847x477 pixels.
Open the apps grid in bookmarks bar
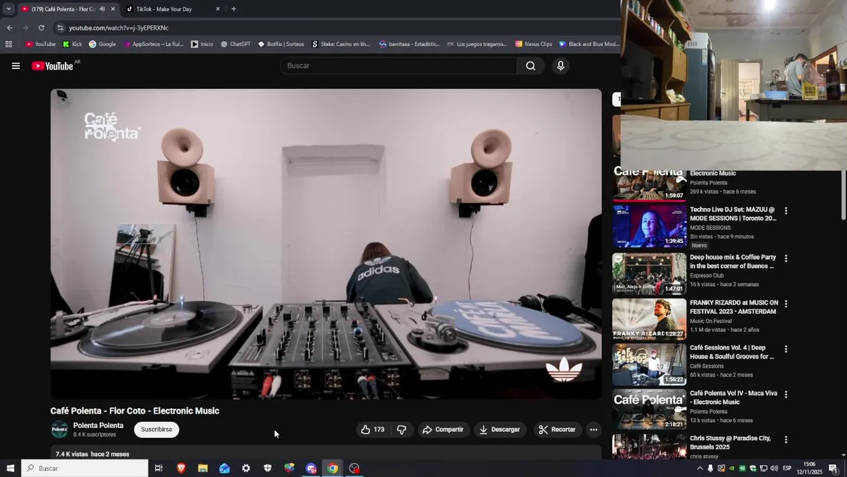[x=9, y=44]
